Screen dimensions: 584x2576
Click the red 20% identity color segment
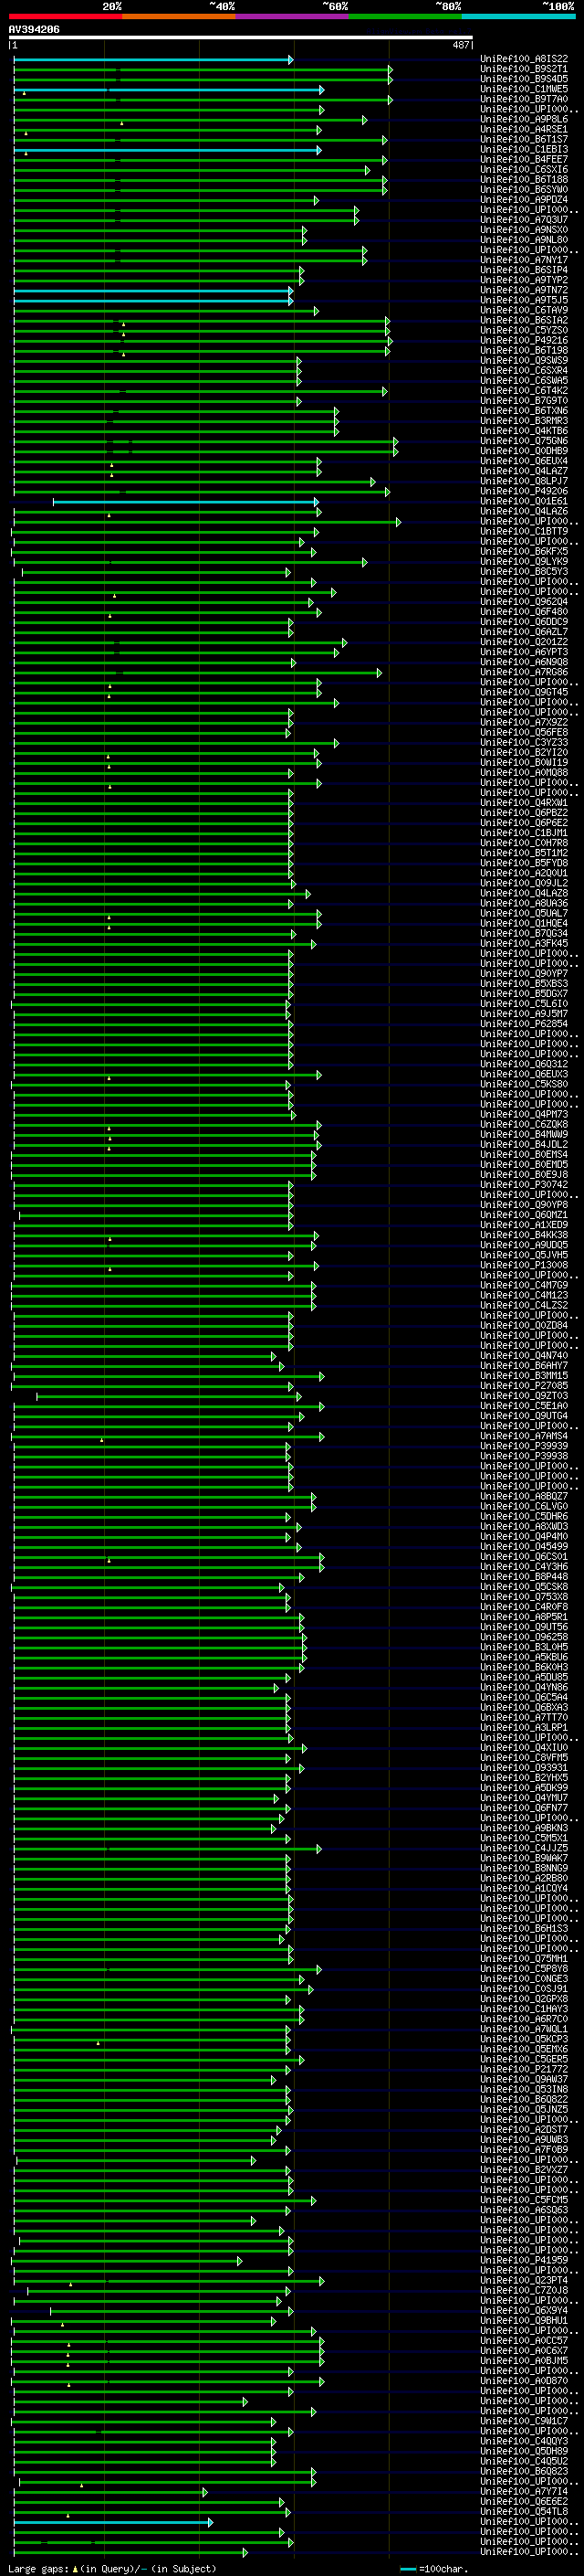tap(65, 16)
